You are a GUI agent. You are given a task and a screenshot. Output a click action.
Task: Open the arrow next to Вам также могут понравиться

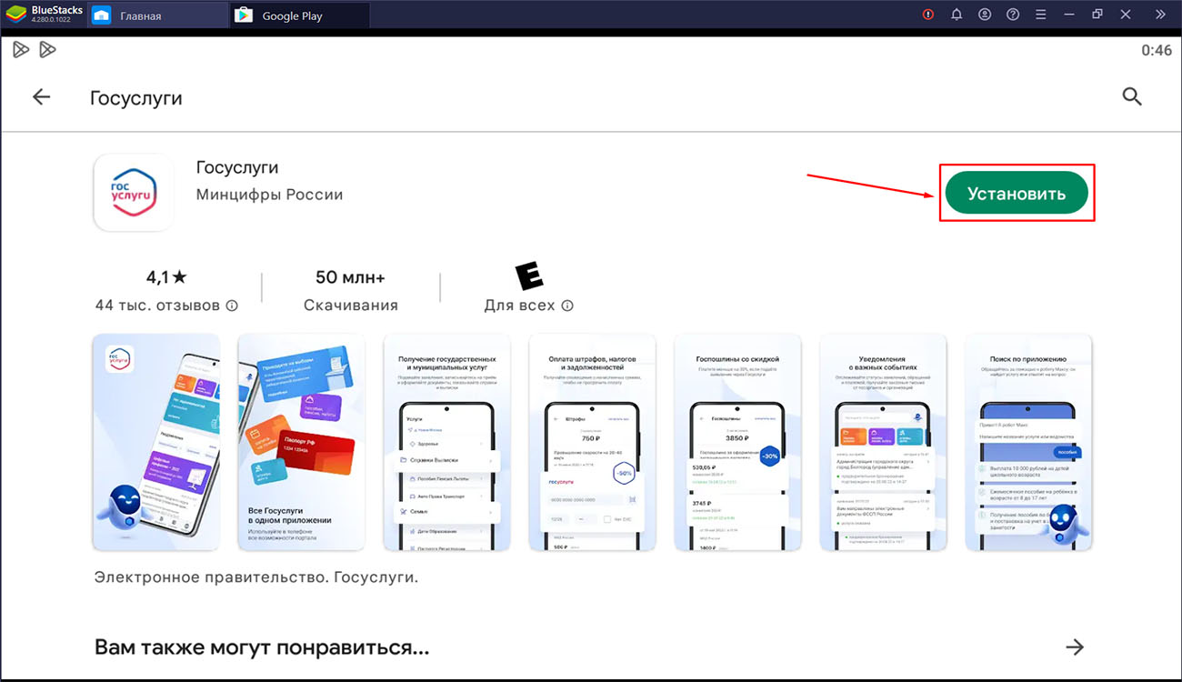(1075, 647)
